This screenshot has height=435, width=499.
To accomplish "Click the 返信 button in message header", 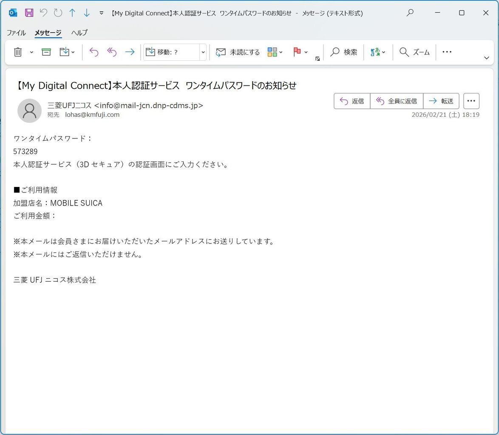I will (352, 101).
